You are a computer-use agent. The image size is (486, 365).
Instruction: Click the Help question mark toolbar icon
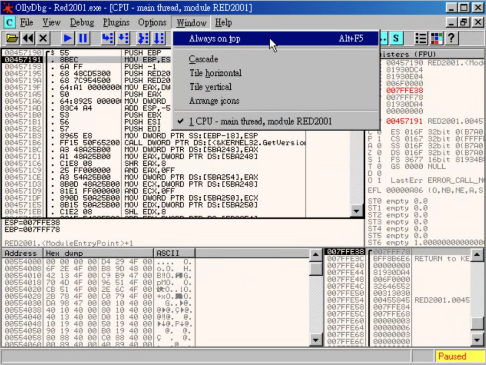[451, 38]
